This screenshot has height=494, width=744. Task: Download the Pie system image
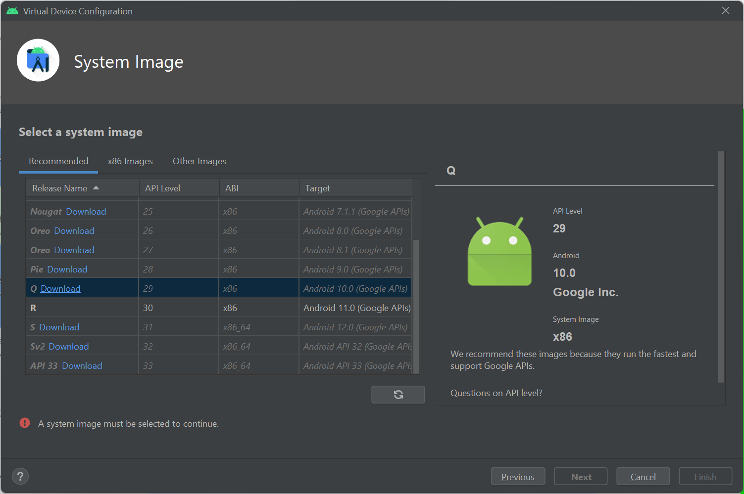pos(67,269)
